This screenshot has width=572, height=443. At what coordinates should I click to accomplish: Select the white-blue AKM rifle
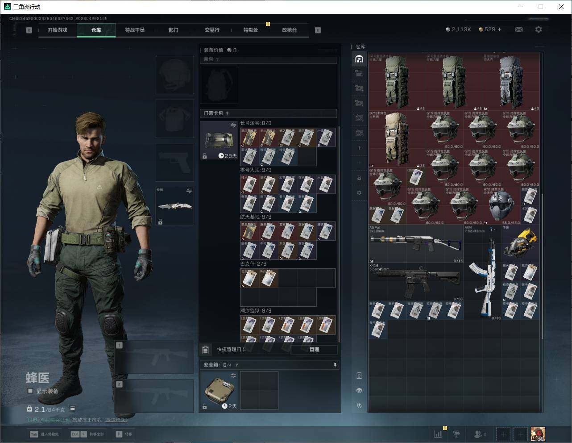click(x=483, y=272)
